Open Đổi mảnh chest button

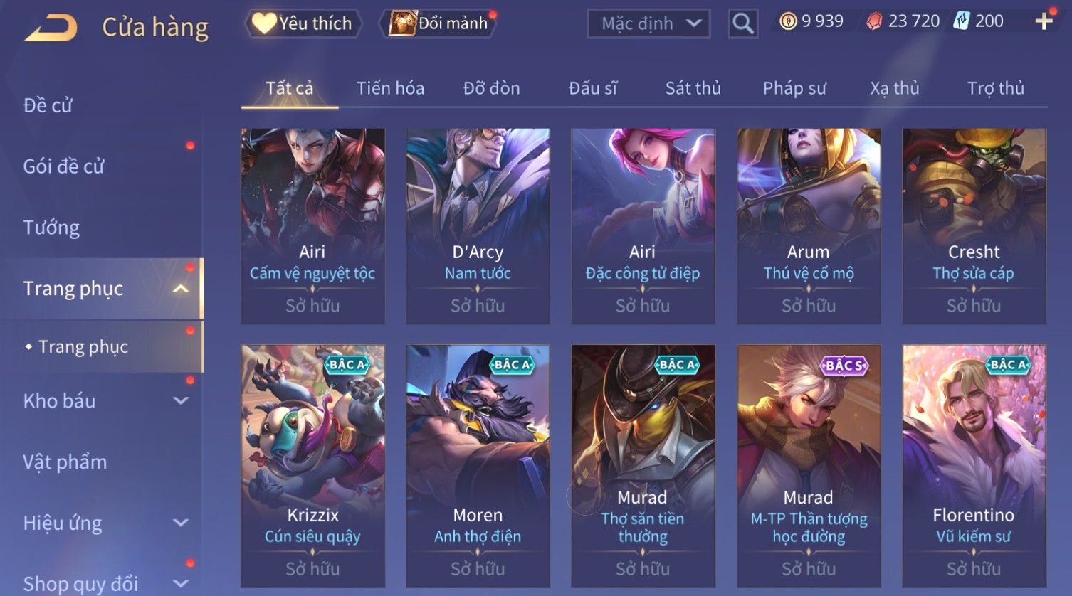click(x=438, y=23)
